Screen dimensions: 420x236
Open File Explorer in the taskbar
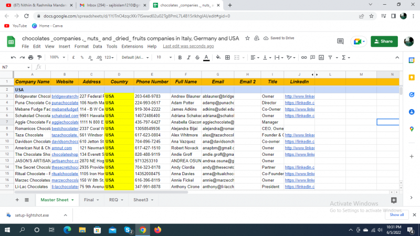(x=82, y=230)
